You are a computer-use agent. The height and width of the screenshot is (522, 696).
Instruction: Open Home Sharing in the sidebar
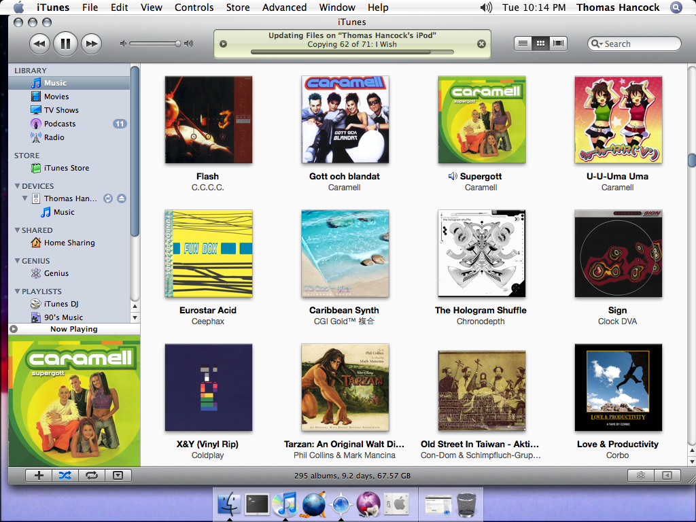(x=69, y=243)
